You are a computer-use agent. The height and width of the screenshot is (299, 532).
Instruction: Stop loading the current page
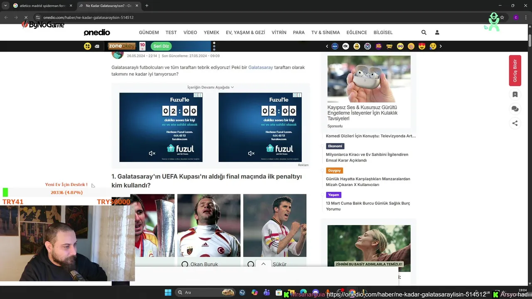point(25,17)
